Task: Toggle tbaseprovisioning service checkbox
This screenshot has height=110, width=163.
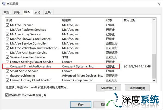Action: [x=8, y=76]
